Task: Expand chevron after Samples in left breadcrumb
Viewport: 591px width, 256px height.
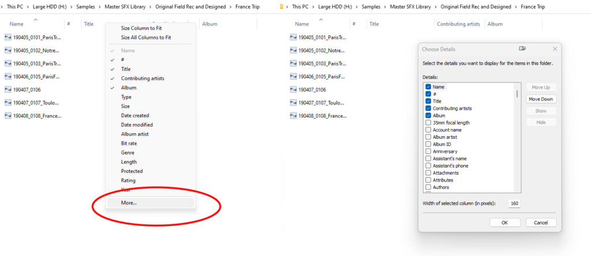Action: click(x=100, y=7)
